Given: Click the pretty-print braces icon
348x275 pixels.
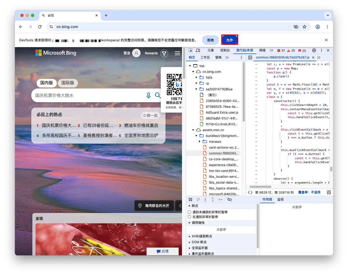Looking at the screenshot, I should (250, 192).
